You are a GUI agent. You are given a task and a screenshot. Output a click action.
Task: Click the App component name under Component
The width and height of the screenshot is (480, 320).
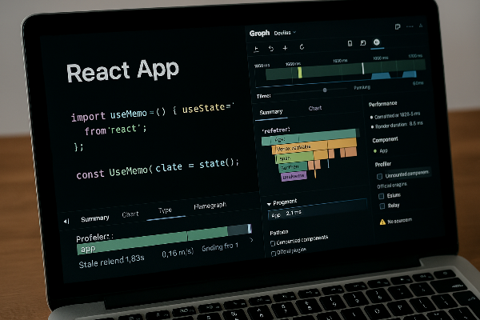click(383, 150)
